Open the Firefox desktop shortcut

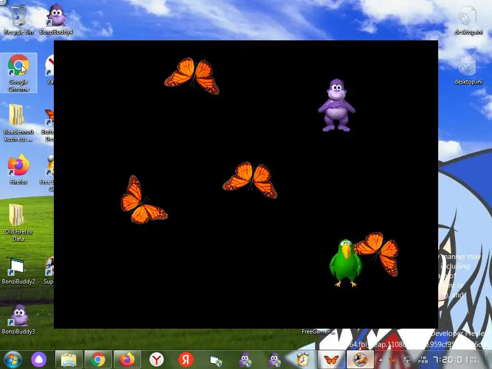point(19,169)
